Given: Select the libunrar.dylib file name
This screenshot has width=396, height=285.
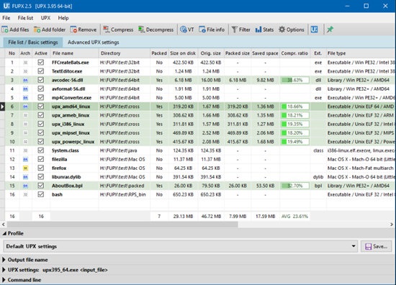Looking at the screenshot, I should point(66,177).
